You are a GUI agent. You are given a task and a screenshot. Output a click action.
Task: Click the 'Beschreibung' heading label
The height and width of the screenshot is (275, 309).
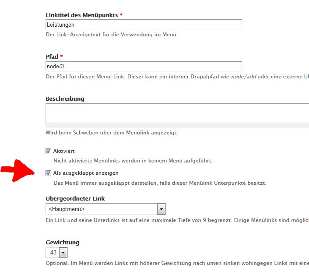[65, 99]
